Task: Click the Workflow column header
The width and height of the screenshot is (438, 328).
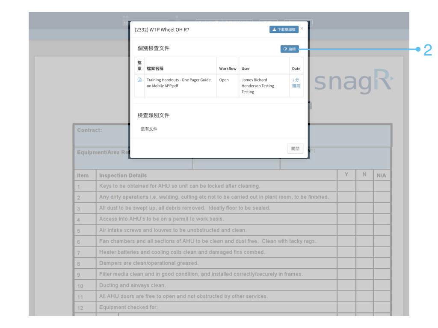Action: click(x=228, y=69)
